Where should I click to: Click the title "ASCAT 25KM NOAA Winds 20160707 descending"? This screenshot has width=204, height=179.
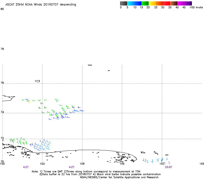pos(41,5)
